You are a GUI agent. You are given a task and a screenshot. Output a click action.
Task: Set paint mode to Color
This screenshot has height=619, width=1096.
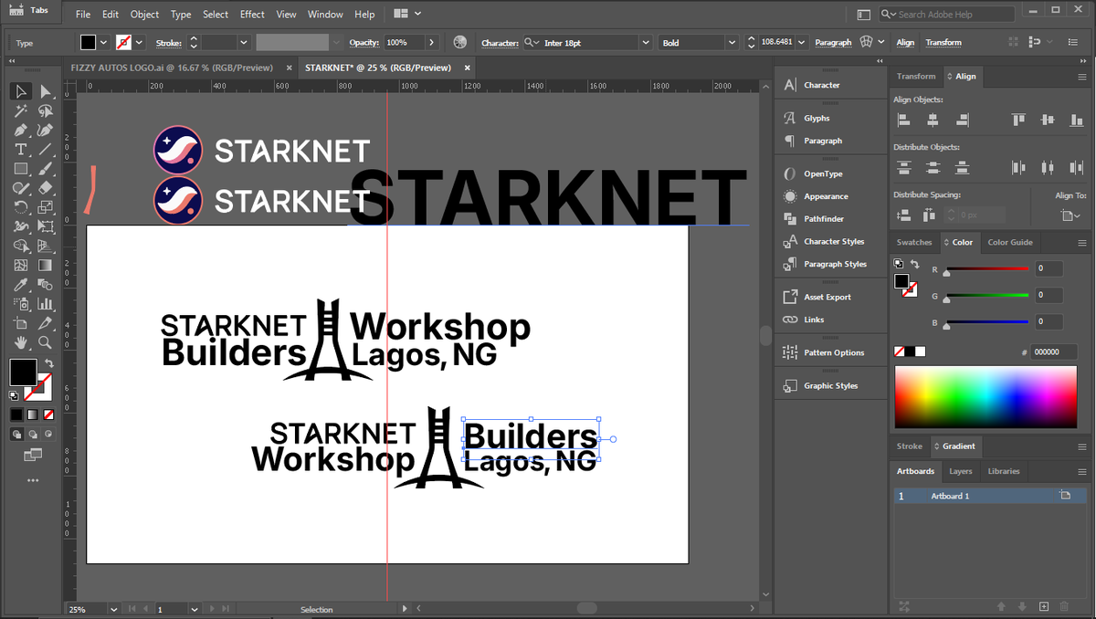point(16,414)
